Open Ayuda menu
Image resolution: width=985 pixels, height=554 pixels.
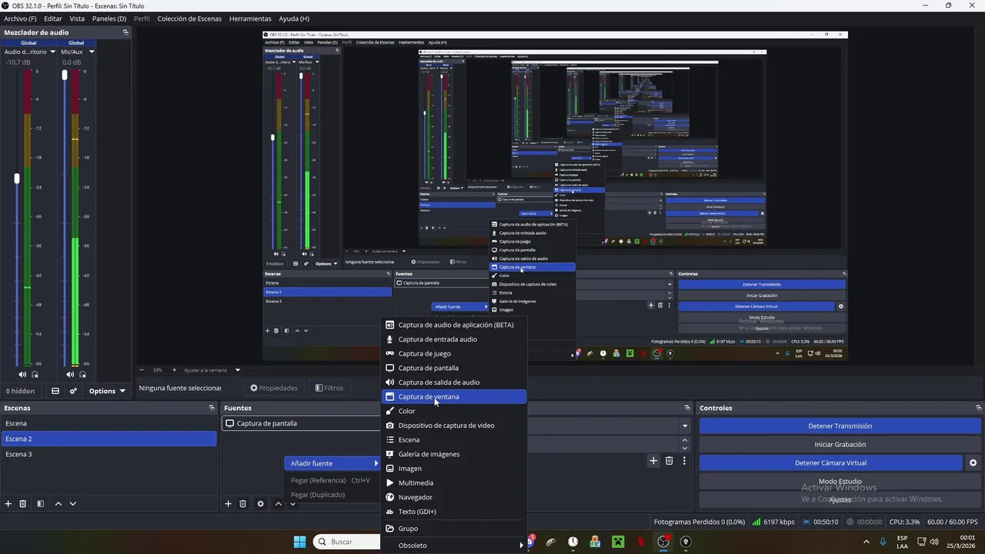click(294, 18)
